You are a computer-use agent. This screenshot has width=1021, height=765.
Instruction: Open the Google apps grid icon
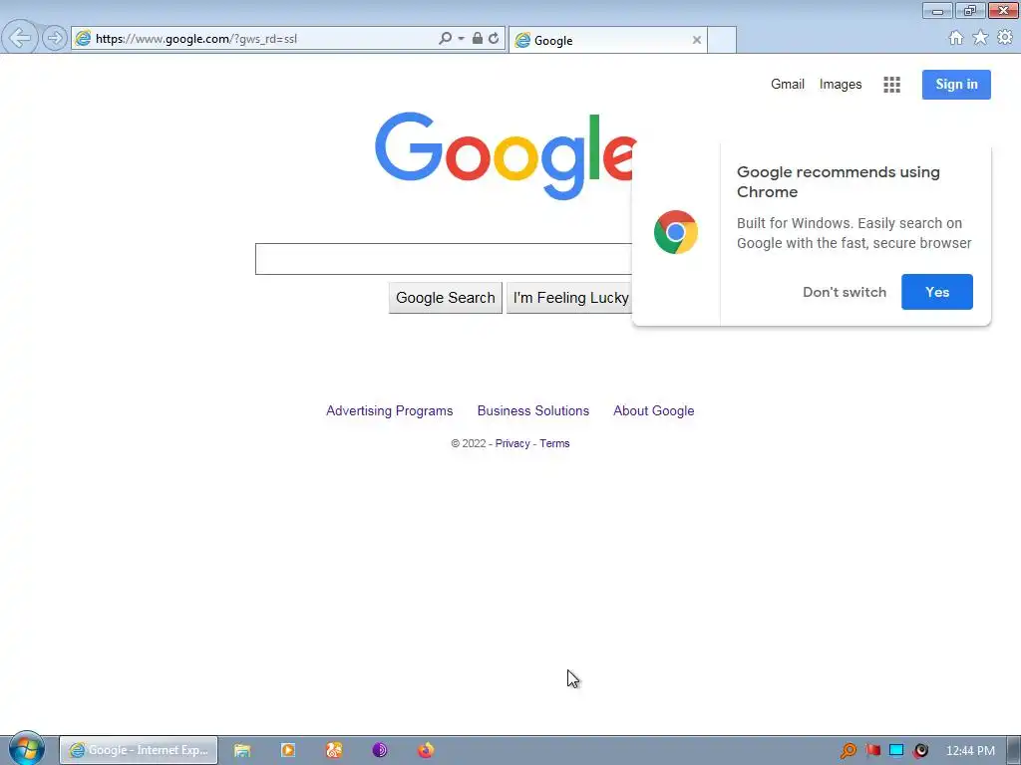891,85
